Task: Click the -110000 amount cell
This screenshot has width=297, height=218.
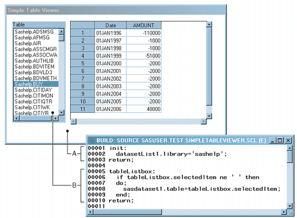Action: [x=144, y=33]
